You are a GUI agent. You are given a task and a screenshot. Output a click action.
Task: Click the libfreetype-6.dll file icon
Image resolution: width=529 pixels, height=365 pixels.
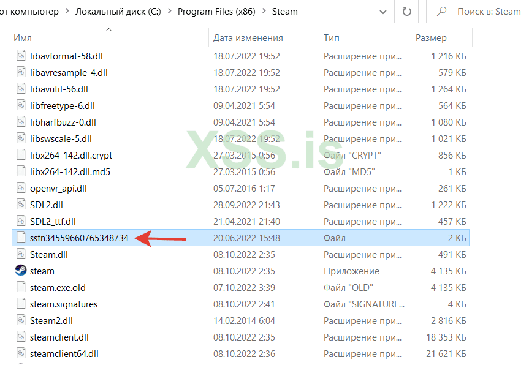(21, 105)
